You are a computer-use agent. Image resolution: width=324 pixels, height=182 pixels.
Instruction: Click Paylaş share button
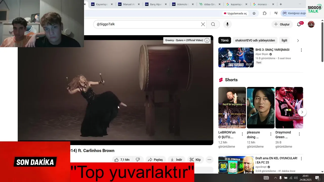pyautogui.click(x=155, y=160)
